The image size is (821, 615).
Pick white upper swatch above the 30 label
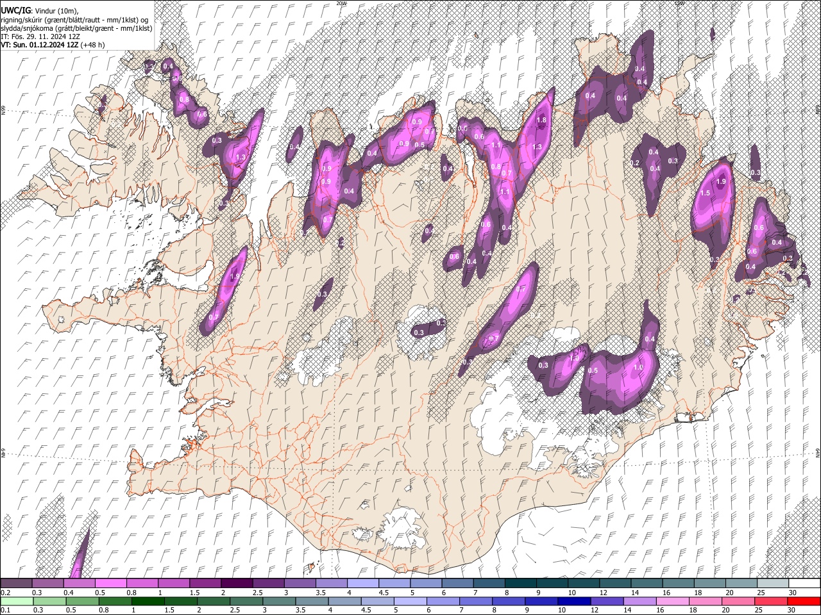click(x=804, y=583)
